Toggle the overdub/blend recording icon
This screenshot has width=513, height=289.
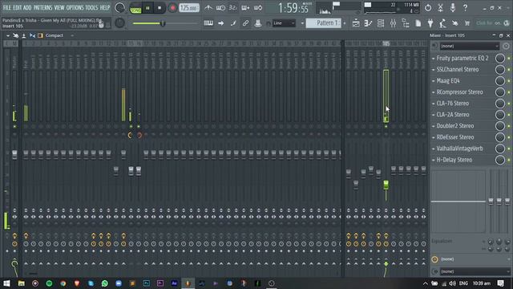coord(245,7)
